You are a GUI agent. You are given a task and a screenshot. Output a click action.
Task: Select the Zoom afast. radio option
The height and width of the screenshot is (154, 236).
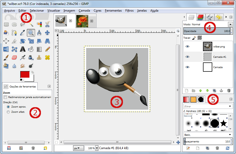click(x=8, y=112)
